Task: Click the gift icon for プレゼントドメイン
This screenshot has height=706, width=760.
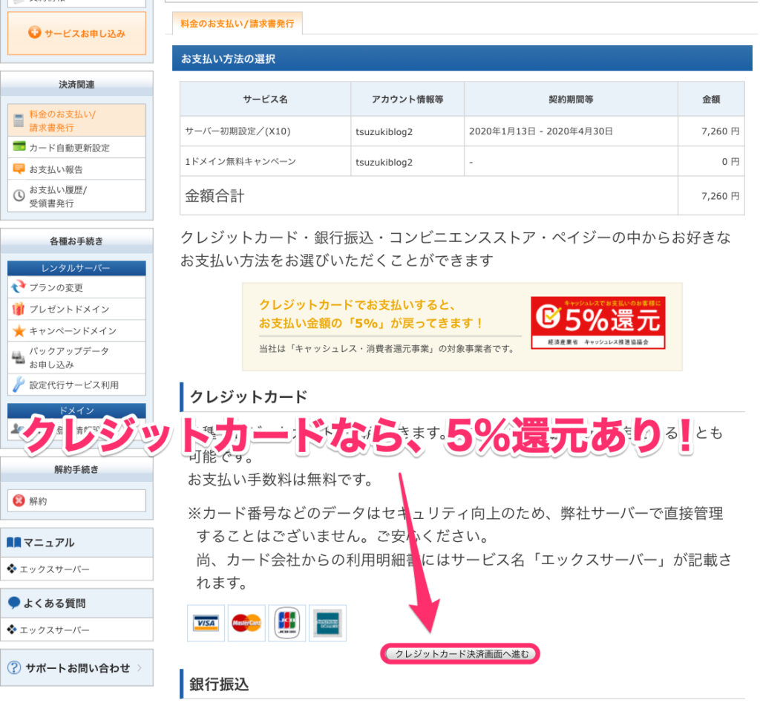Action: tap(19, 308)
